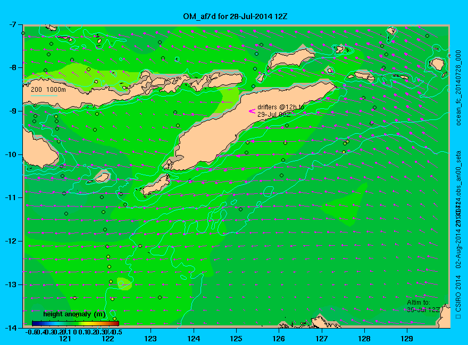Screen dimensions: 468x345
Task: Click the height anomaly color scale bar
Action: coord(76,323)
